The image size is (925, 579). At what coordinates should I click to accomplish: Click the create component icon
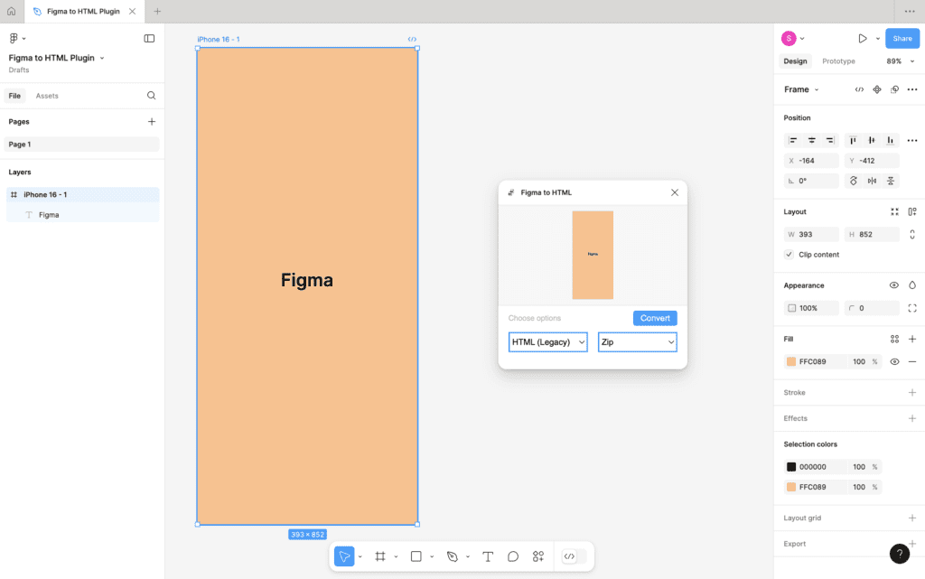876,89
